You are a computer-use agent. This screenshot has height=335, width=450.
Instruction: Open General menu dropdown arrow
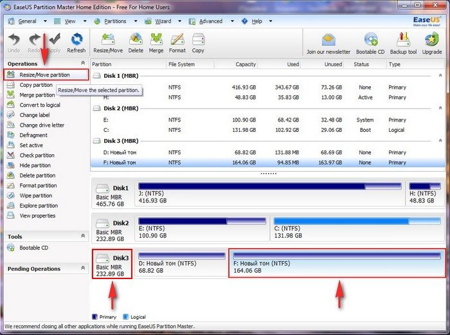tap(45, 21)
